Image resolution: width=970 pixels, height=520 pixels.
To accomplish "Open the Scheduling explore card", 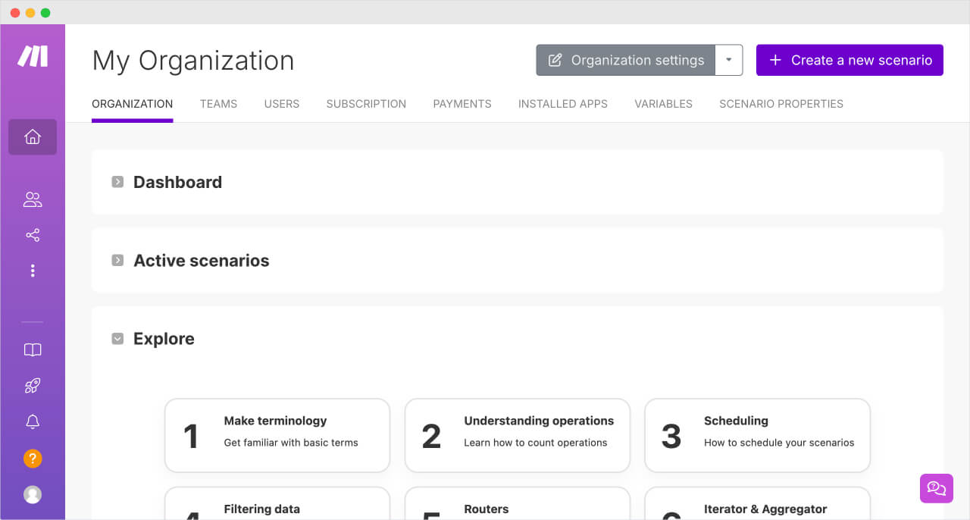I will (757, 435).
